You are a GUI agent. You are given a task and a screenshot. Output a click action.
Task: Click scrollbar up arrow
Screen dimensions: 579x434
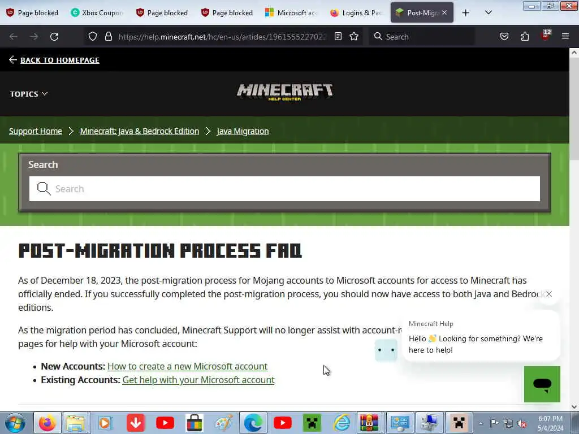(574, 53)
